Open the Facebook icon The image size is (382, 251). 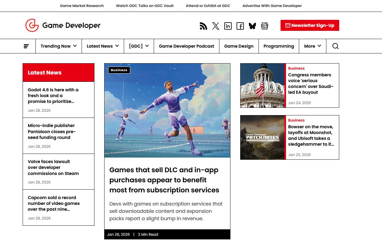pos(240,26)
